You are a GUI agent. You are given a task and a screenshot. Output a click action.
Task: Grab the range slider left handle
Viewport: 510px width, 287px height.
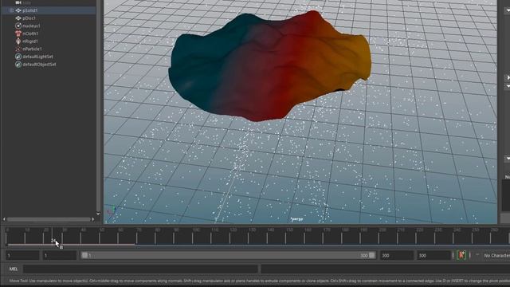[x=85, y=255]
